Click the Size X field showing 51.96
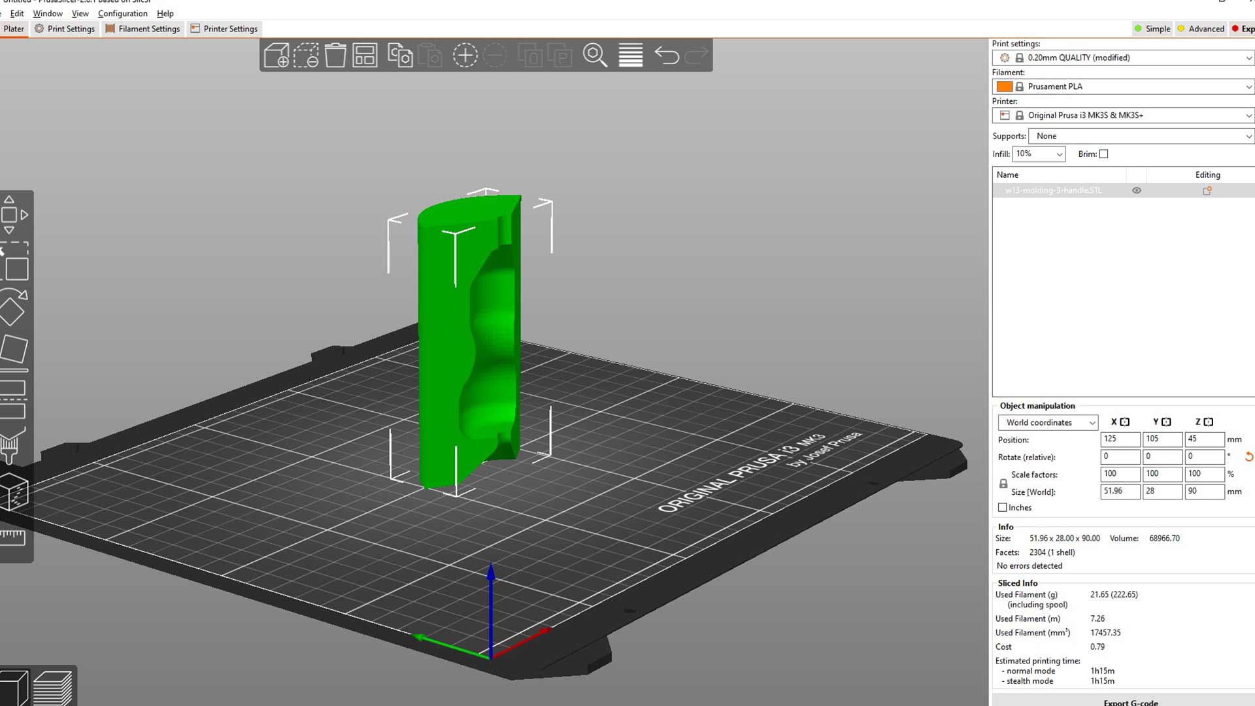The height and width of the screenshot is (706, 1255). [x=1120, y=492]
